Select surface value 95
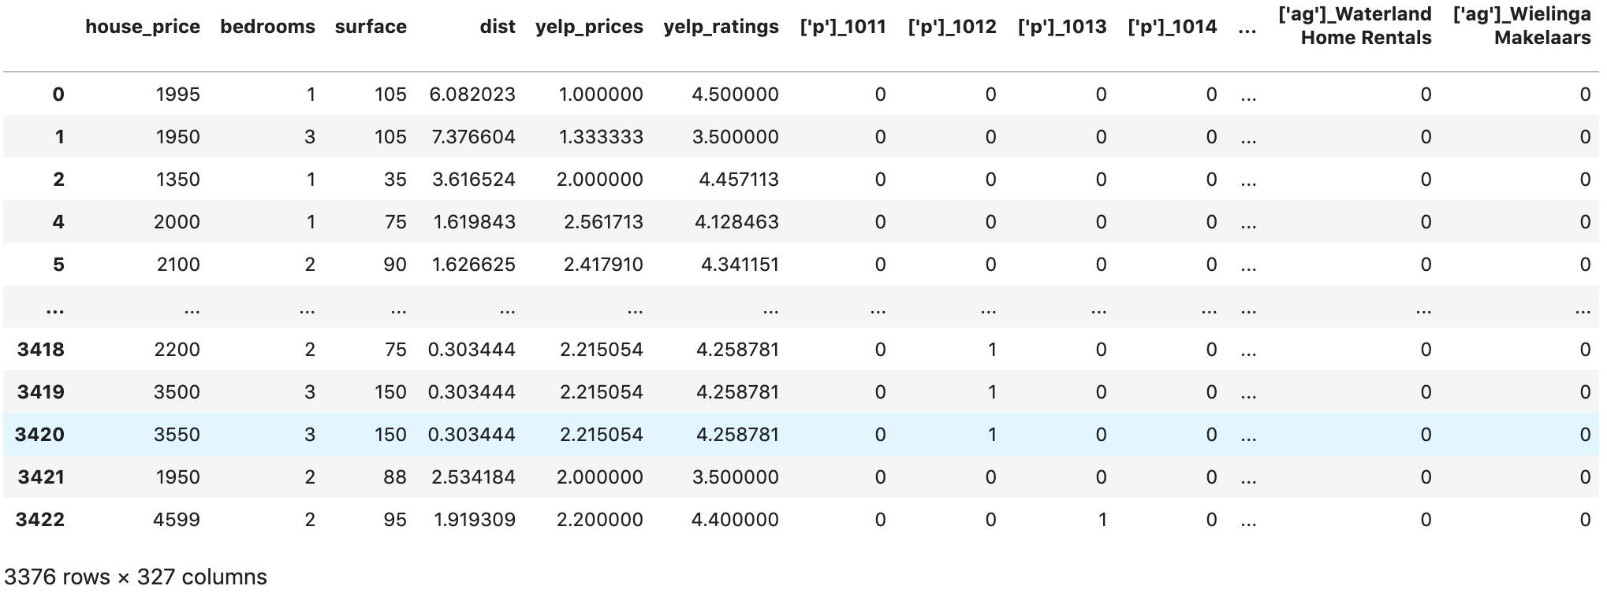1607x597 pixels. [x=395, y=520]
